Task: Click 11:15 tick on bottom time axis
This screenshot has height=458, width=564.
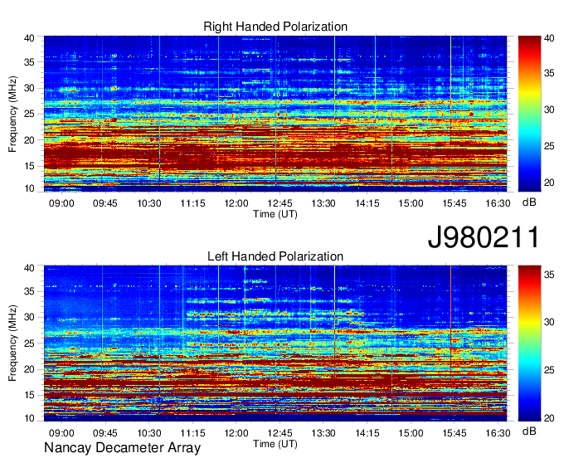Action: click(192, 433)
